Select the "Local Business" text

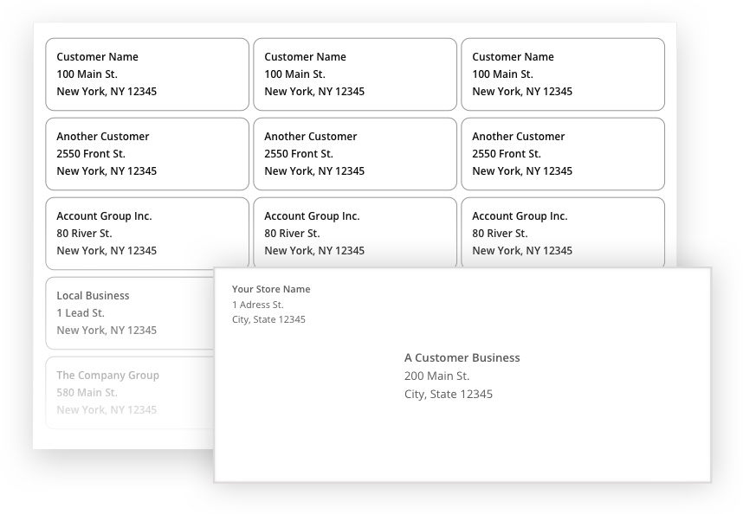(93, 296)
